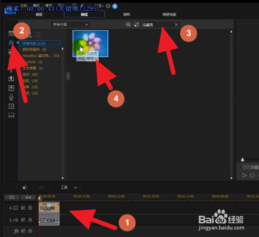
Task: Open the Media Room icon in sidebar
Action: click(x=11, y=33)
